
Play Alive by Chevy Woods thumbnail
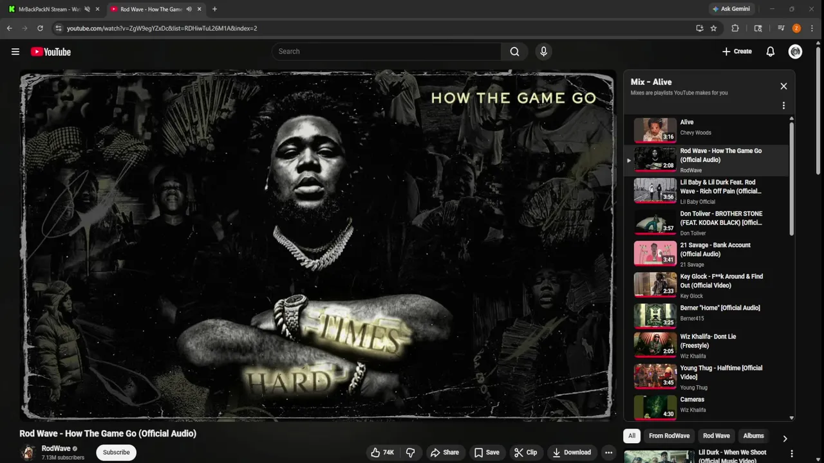coord(655,129)
